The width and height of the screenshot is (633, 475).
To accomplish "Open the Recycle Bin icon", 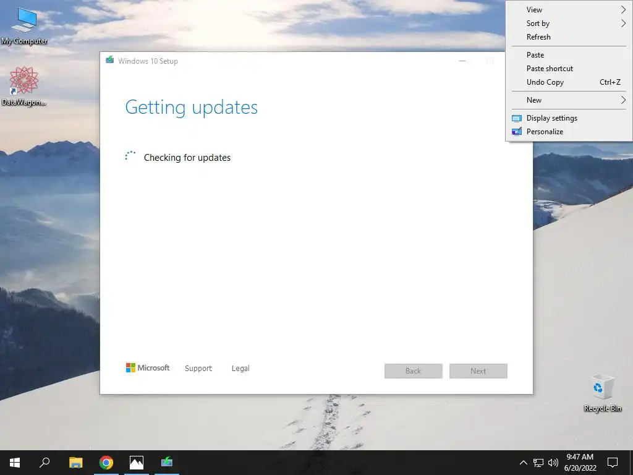I will [602, 393].
